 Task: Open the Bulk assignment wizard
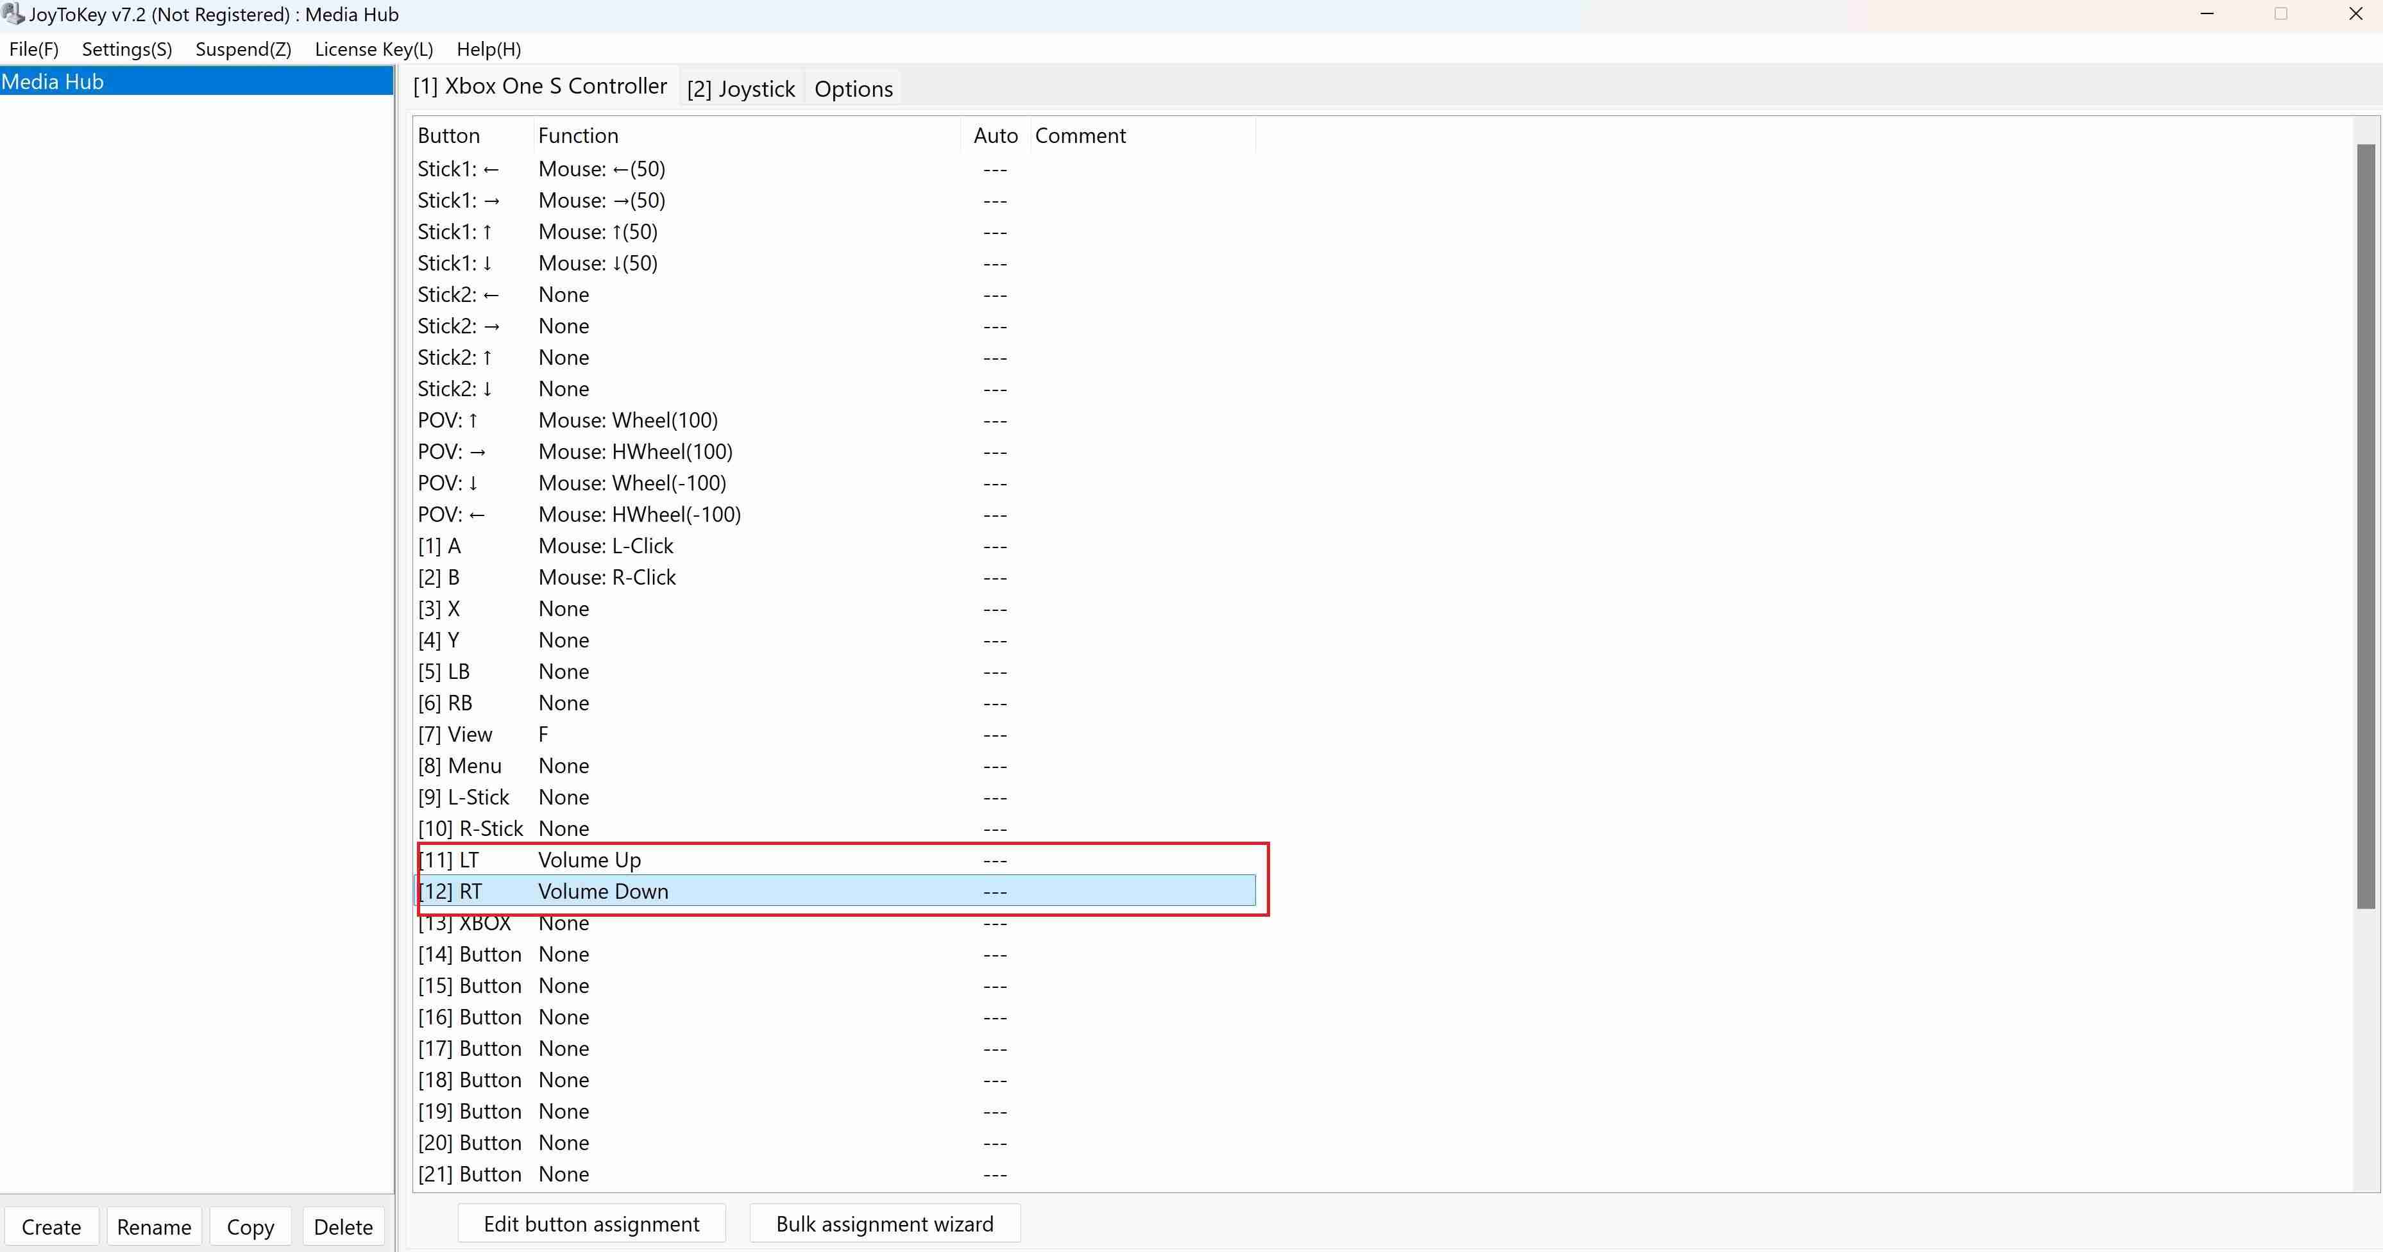[x=885, y=1224]
